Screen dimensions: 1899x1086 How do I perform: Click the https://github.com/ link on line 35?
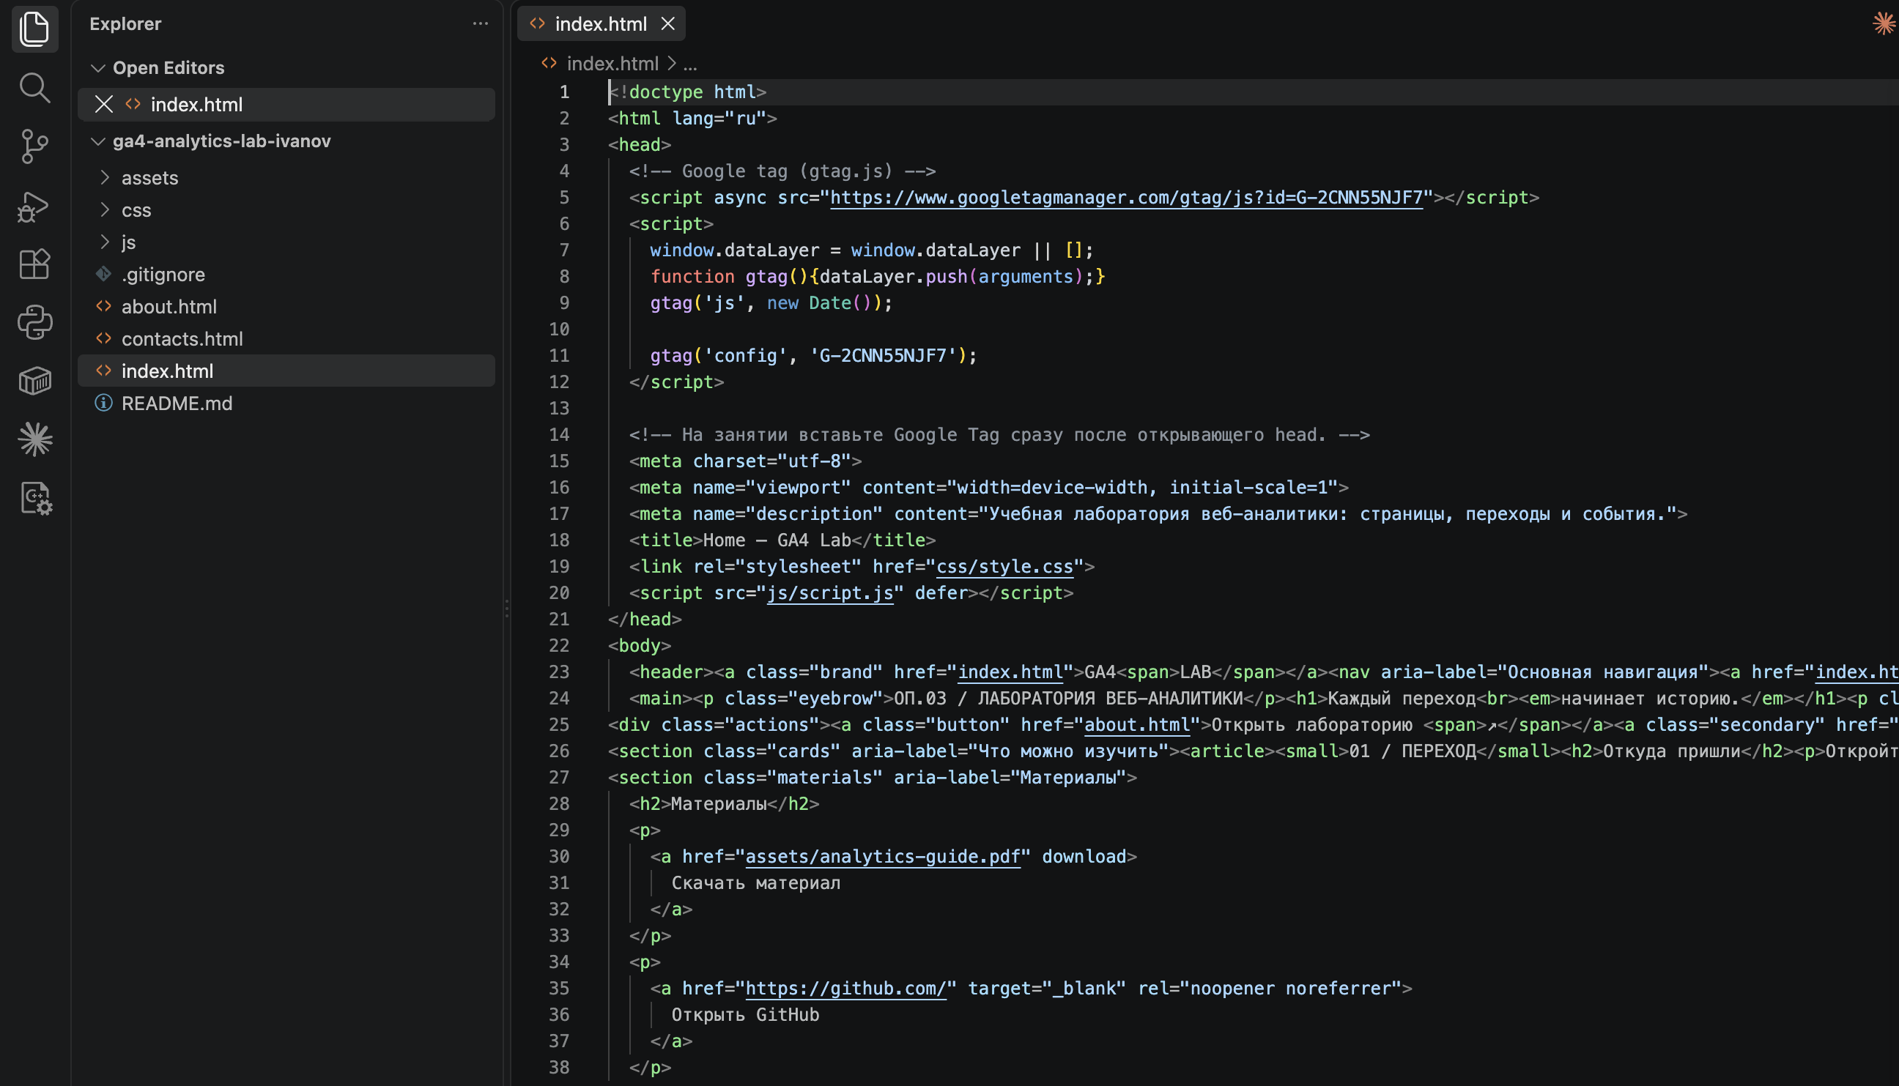coord(846,989)
